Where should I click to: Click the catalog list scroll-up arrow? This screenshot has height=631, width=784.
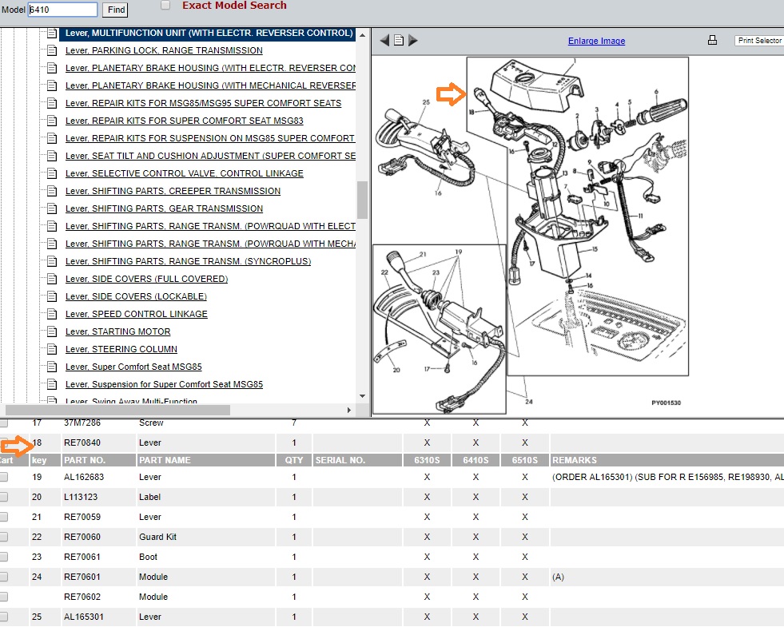click(363, 35)
